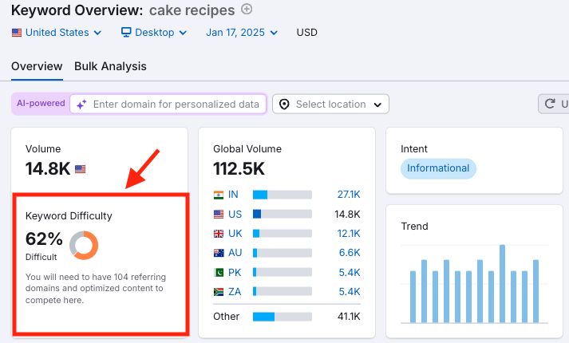Click the Difficult label under 62%
The width and height of the screenshot is (569, 343).
click(x=41, y=257)
